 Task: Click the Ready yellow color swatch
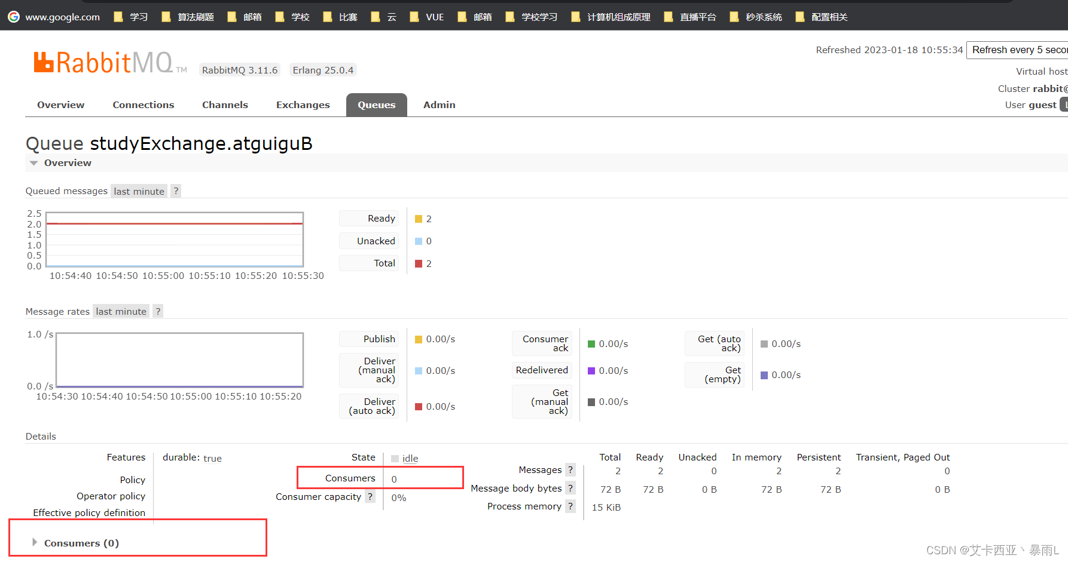tap(419, 219)
